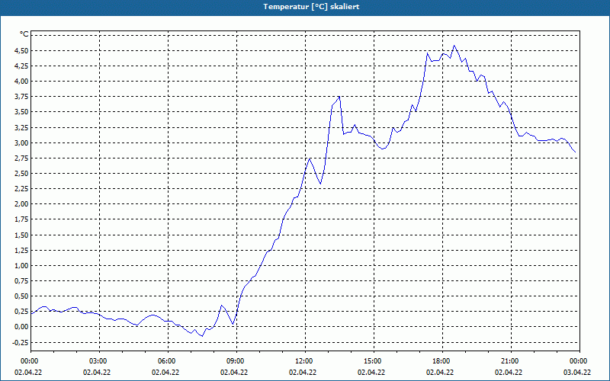This screenshot has height=381, width=610.
Task: Select the 02.04.22 date under 21:00
Action: pyautogui.click(x=508, y=373)
